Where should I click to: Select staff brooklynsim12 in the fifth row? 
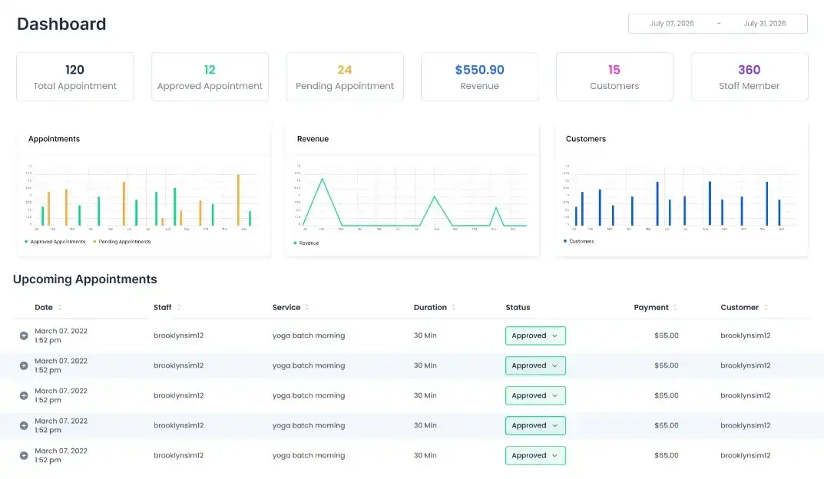tap(179, 455)
